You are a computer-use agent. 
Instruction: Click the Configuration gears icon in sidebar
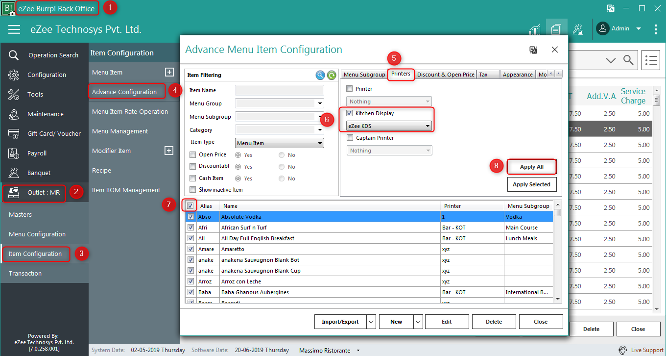[x=14, y=75]
